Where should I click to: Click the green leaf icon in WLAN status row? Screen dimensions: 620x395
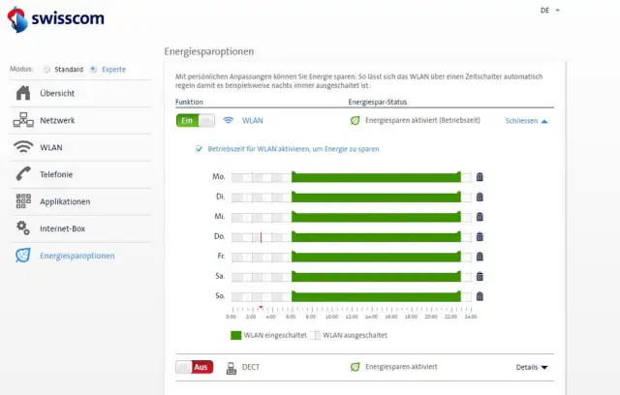click(x=356, y=120)
